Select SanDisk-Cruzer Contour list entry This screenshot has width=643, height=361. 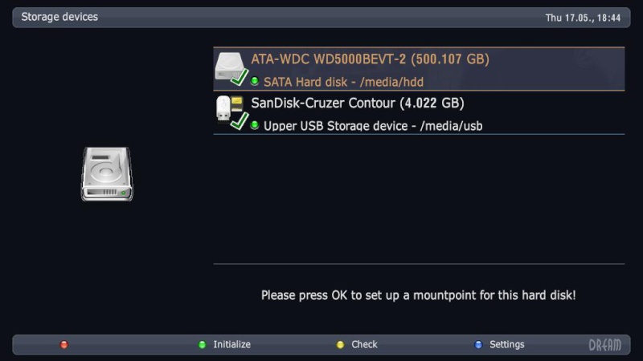(419, 112)
